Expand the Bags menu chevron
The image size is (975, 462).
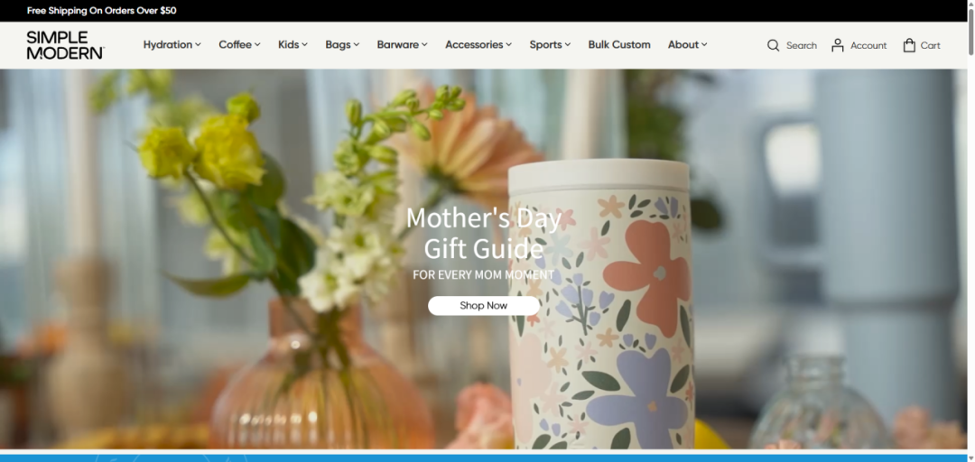click(357, 45)
